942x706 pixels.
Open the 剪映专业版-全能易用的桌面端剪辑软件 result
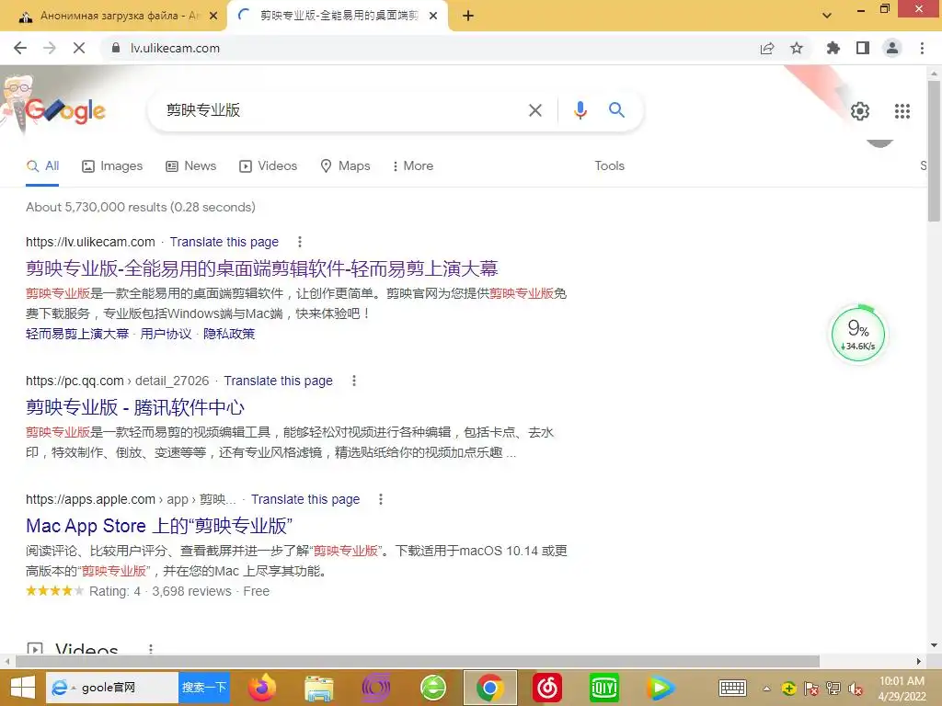pos(262,268)
